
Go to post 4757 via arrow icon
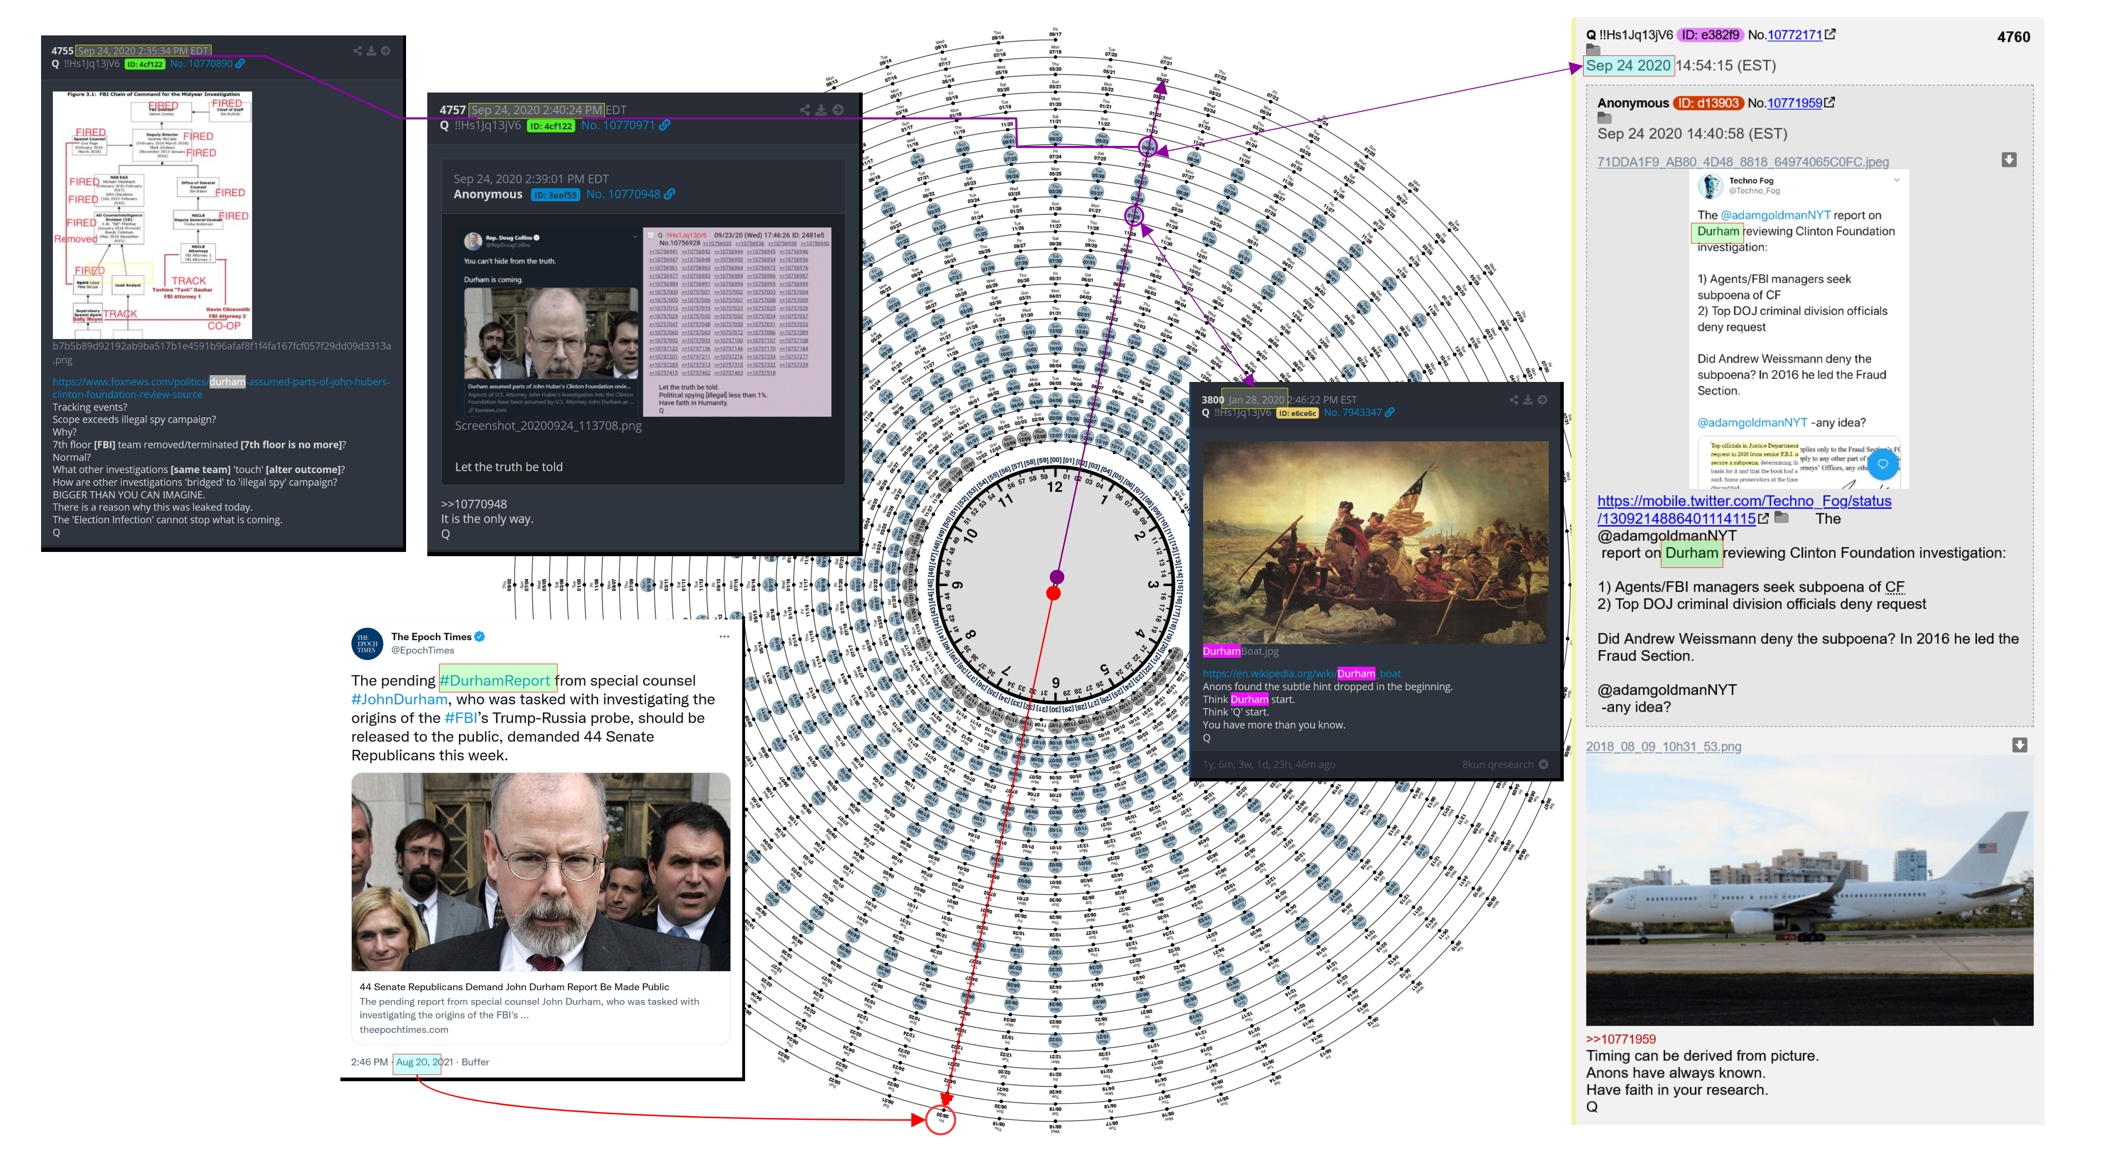838,110
